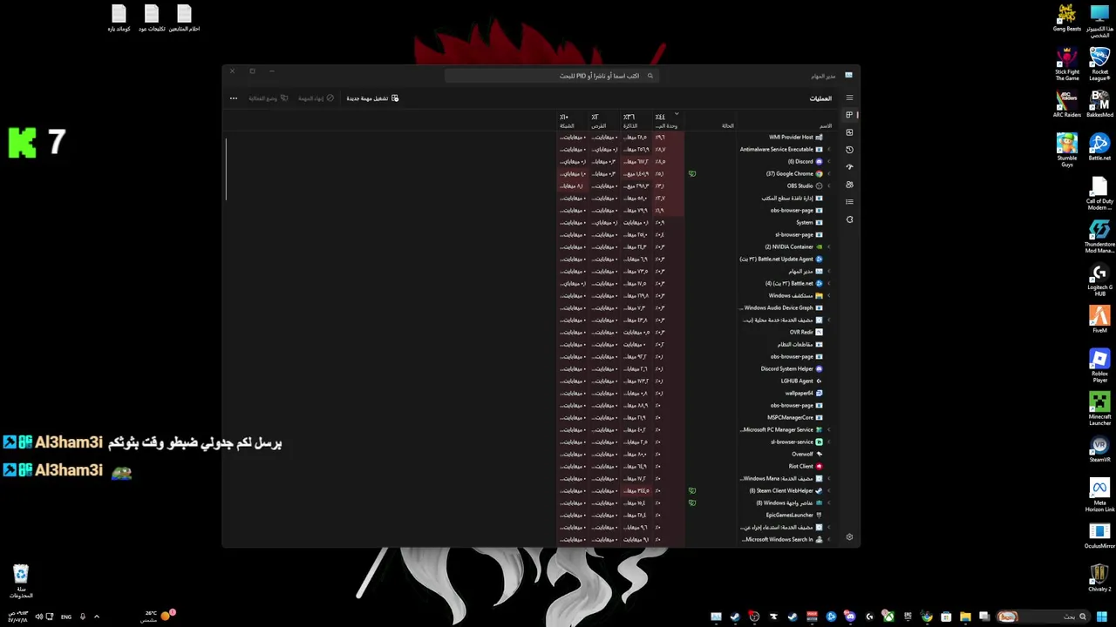Open the Recycle Bin on the desktop
The image size is (1116, 627).
pos(21,582)
